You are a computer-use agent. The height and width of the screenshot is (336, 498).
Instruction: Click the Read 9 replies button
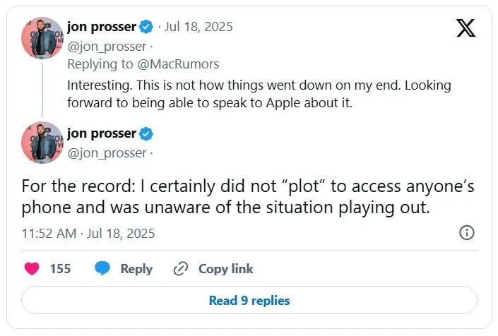point(249,300)
